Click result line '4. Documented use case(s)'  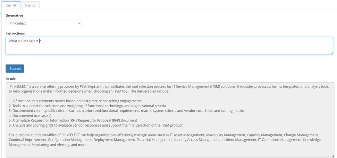coord(30,115)
